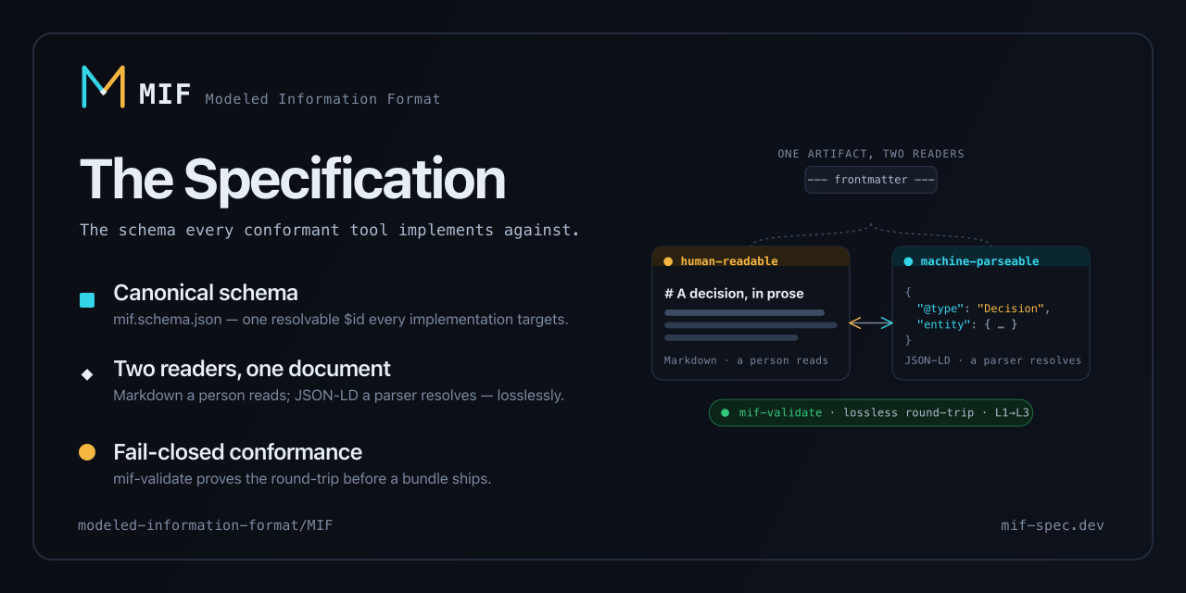Click "The schema every conformant tool implements against."
The image size is (1186, 593).
(x=330, y=230)
